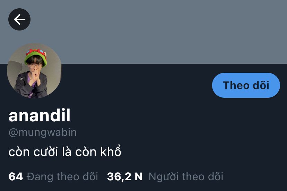Tap the person's hands in profile photo
This screenshot has height=191, width=287.
(x=35, y=77)
